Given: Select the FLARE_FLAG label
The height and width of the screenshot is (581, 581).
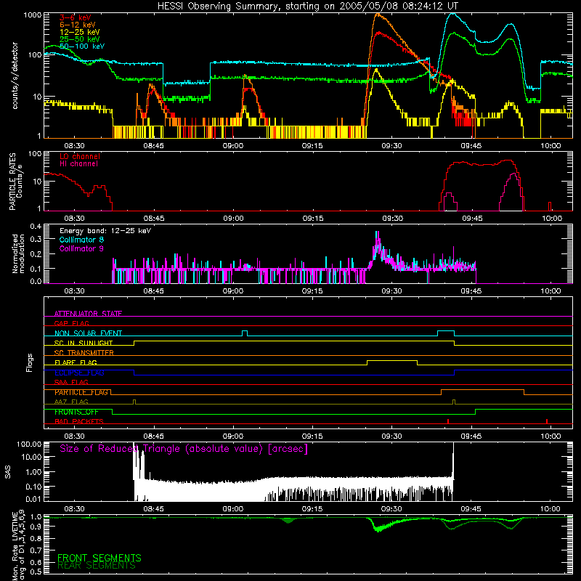Looking at the screenshot, I should click(x=76, y=362).
